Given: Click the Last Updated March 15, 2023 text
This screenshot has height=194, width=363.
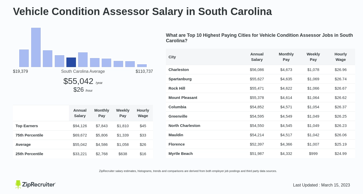Looking at the screenshot, I should (322, 185).
